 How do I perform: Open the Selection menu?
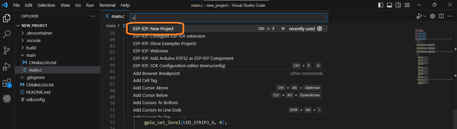click(46, 5)
